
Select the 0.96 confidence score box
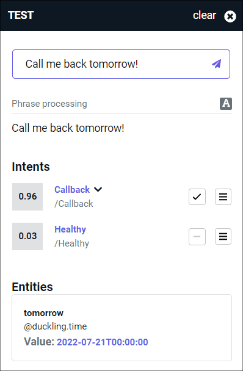[27, 196]
